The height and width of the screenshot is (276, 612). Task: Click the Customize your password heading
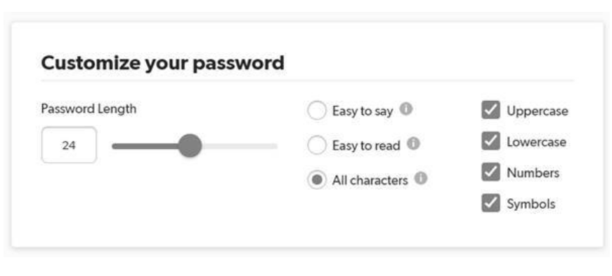(x=163, y=64)
